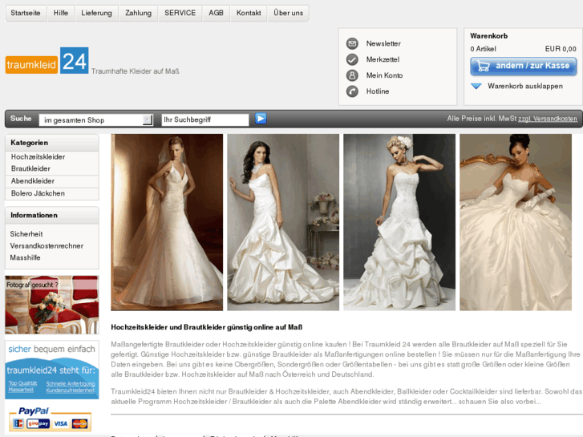Click 'Traumhafte Kleider auf Maß' tagline
Screen dimensions: 583x437
click(x=136, y=71)
